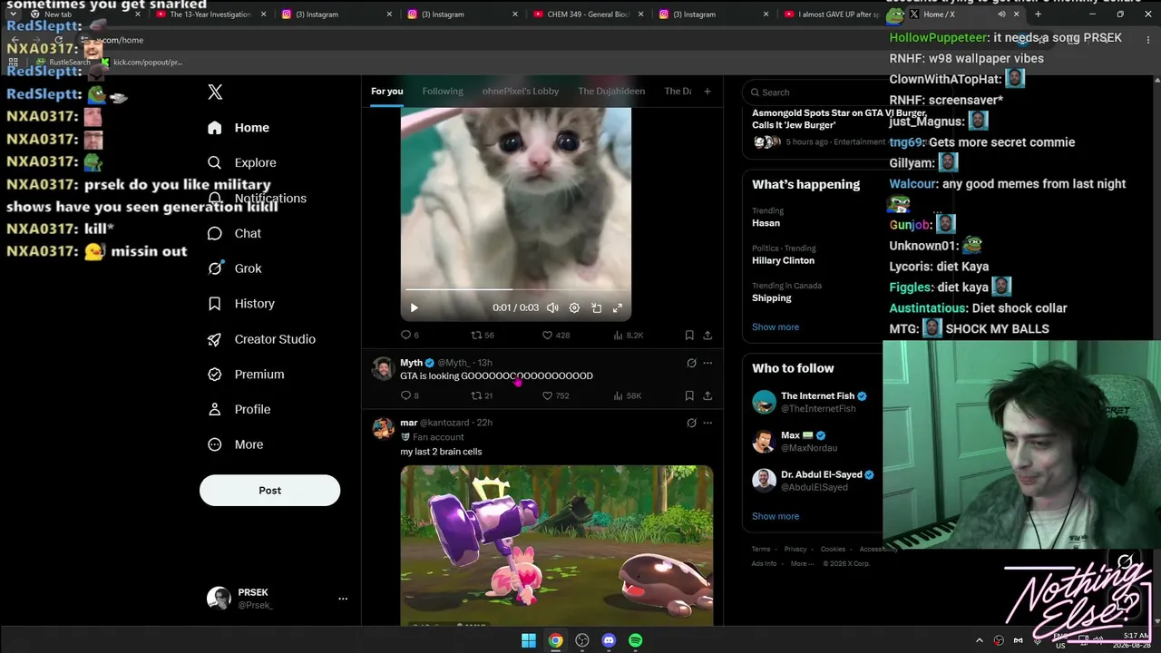Seek within the kitten video progress bar
The width and height of the screenshot is (1161, 653).
516,289
